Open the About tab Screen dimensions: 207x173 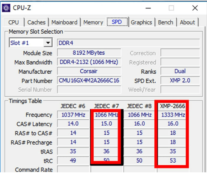click(187, 22)
